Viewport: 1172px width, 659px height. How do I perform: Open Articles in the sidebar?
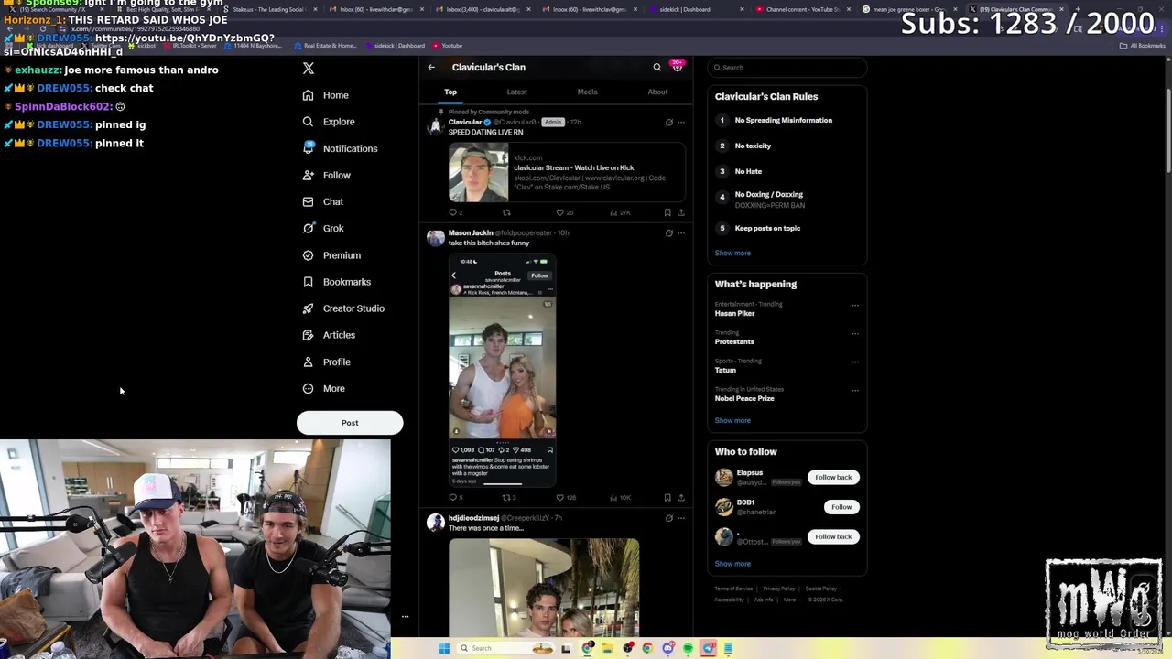[x=329, y=335]
